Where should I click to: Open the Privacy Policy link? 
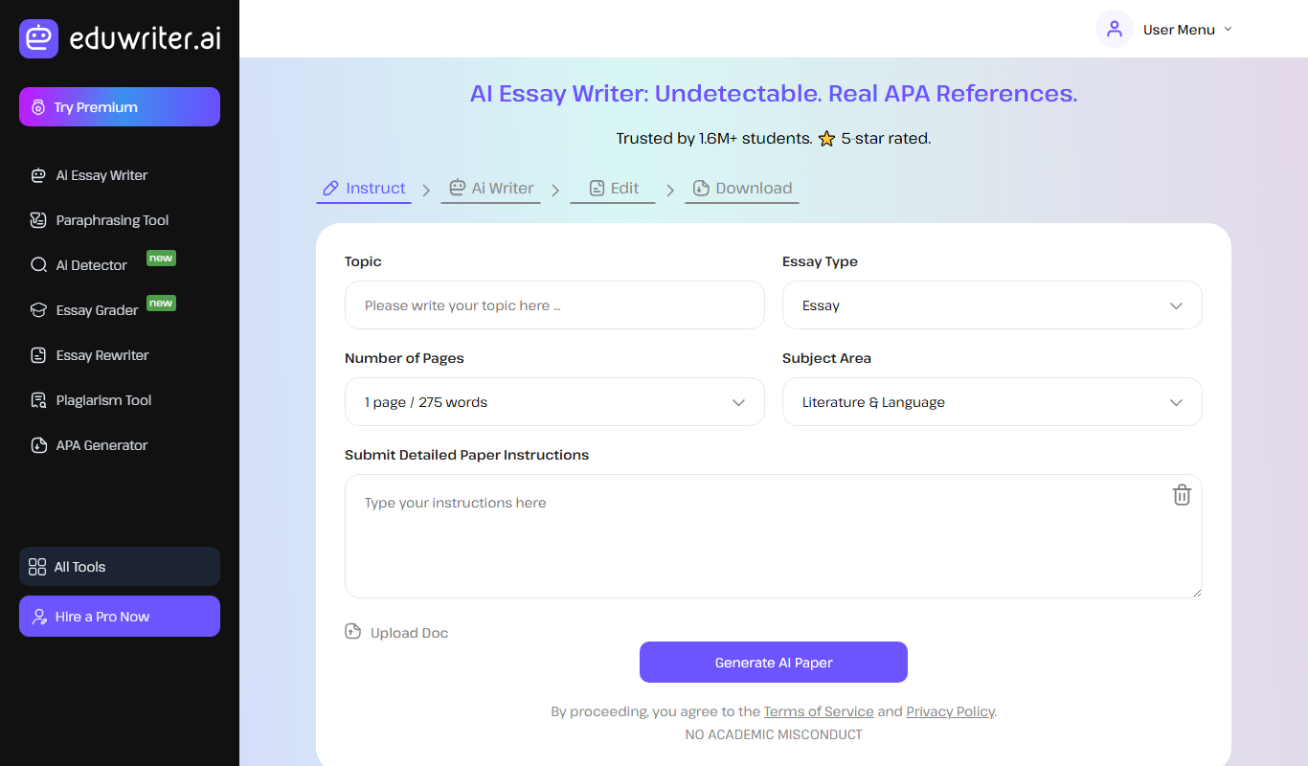(x=950, y=711)
